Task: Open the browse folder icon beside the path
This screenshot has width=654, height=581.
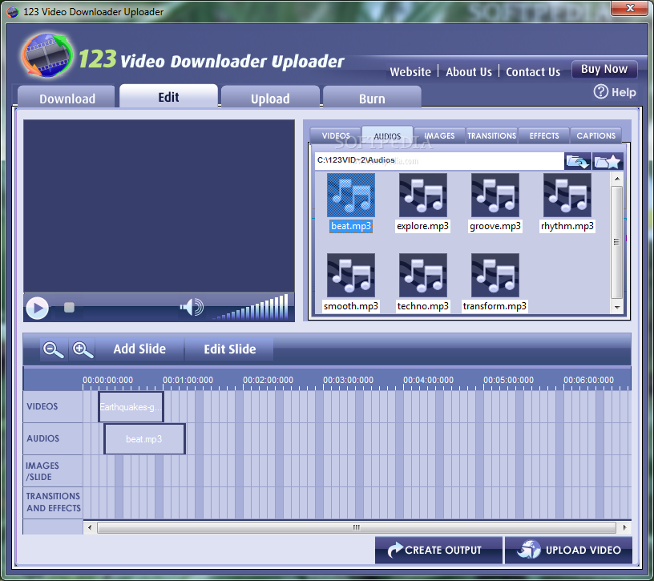Action: click(x=578, y=161)
